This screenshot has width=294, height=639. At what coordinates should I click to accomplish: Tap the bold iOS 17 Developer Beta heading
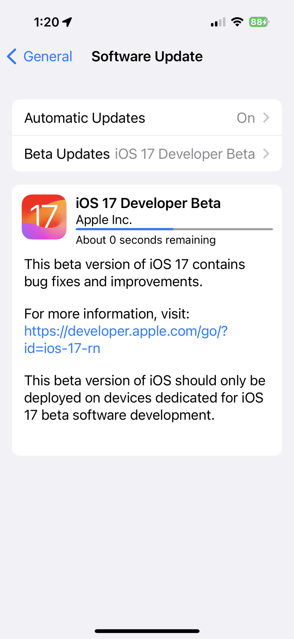148,203
